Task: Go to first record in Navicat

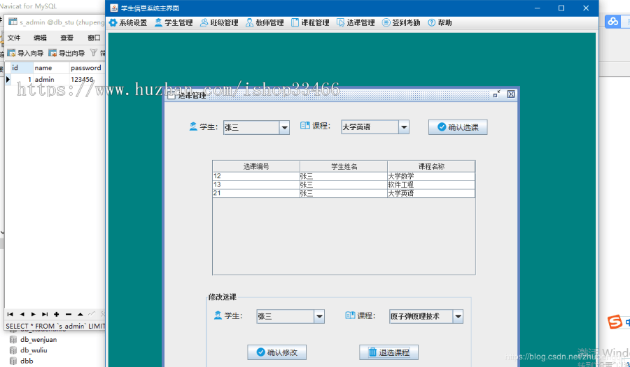Action: pyautogui.click(x=10, y=314)
